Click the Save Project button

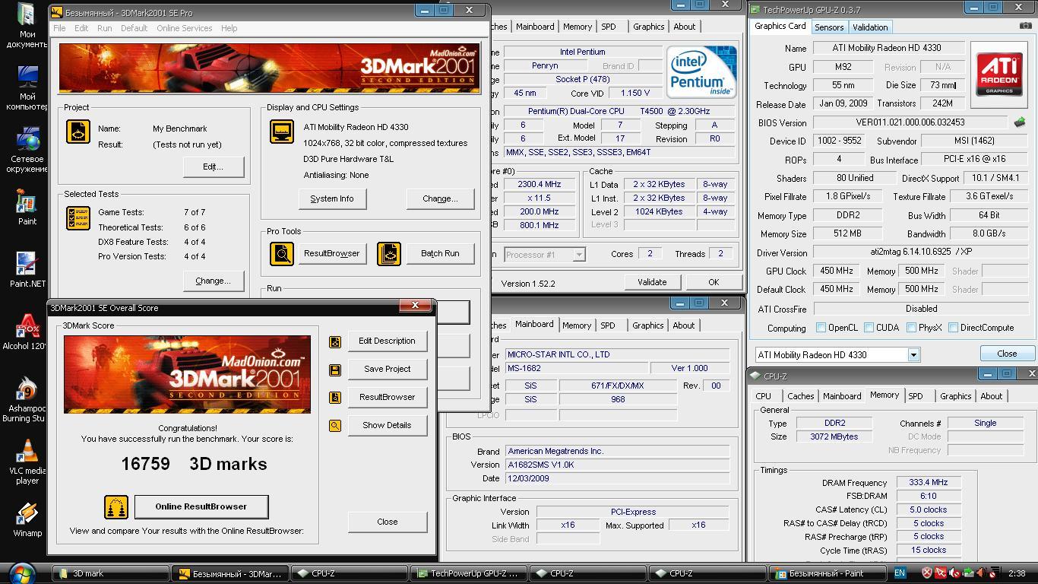coord(387,369)
